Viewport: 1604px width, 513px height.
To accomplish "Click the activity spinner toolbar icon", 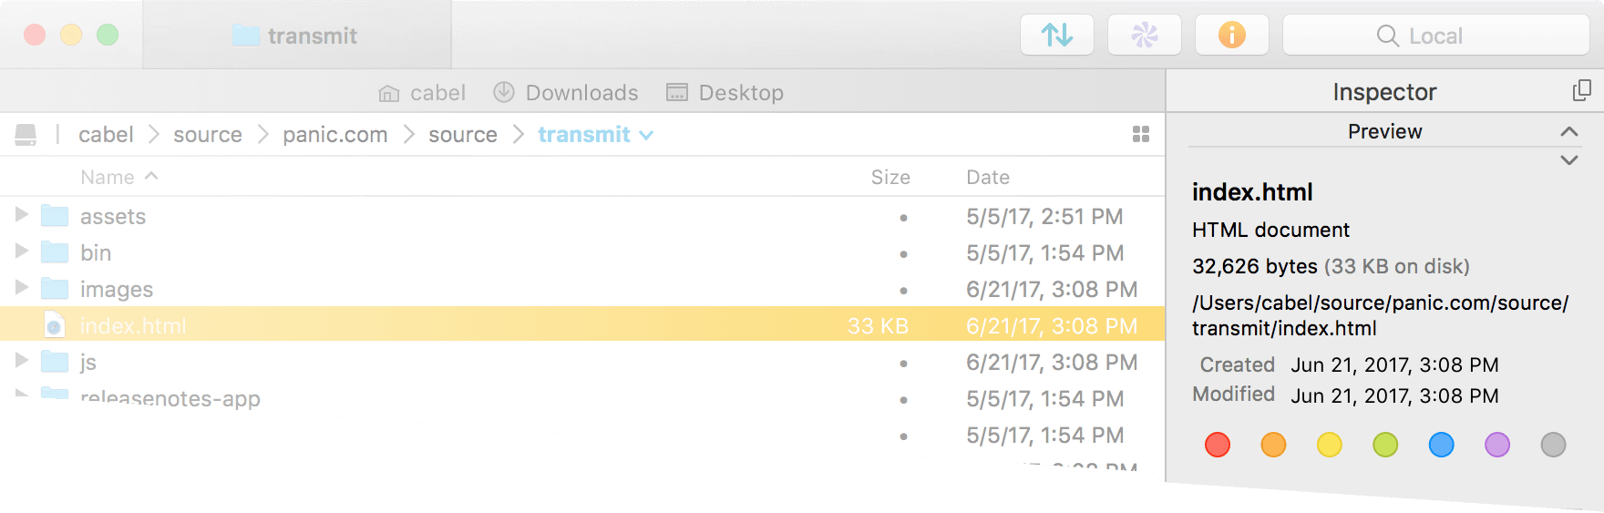I will 1144,36.
